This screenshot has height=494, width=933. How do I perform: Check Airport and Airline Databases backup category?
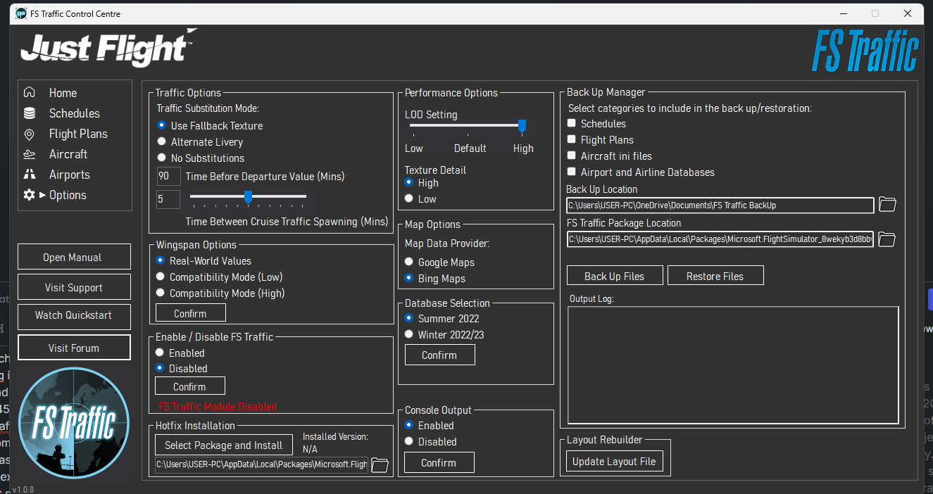(x=572, y=172)
